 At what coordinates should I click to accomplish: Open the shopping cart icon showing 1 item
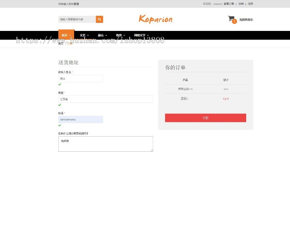point(231,19)
